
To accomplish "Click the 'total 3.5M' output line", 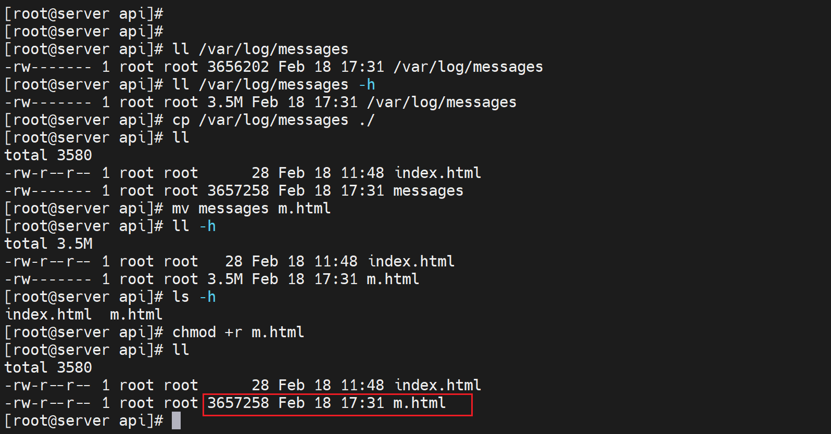I will pyautogui.click(x=48, y=244).
